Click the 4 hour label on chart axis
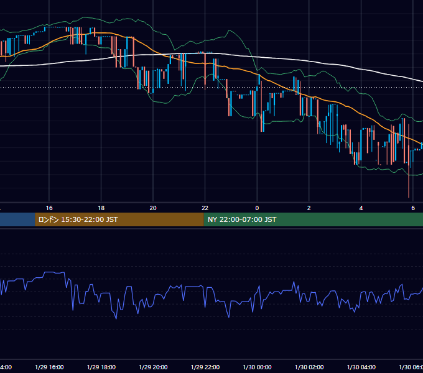The image size is (423, 373). click(x=361, y=208)
